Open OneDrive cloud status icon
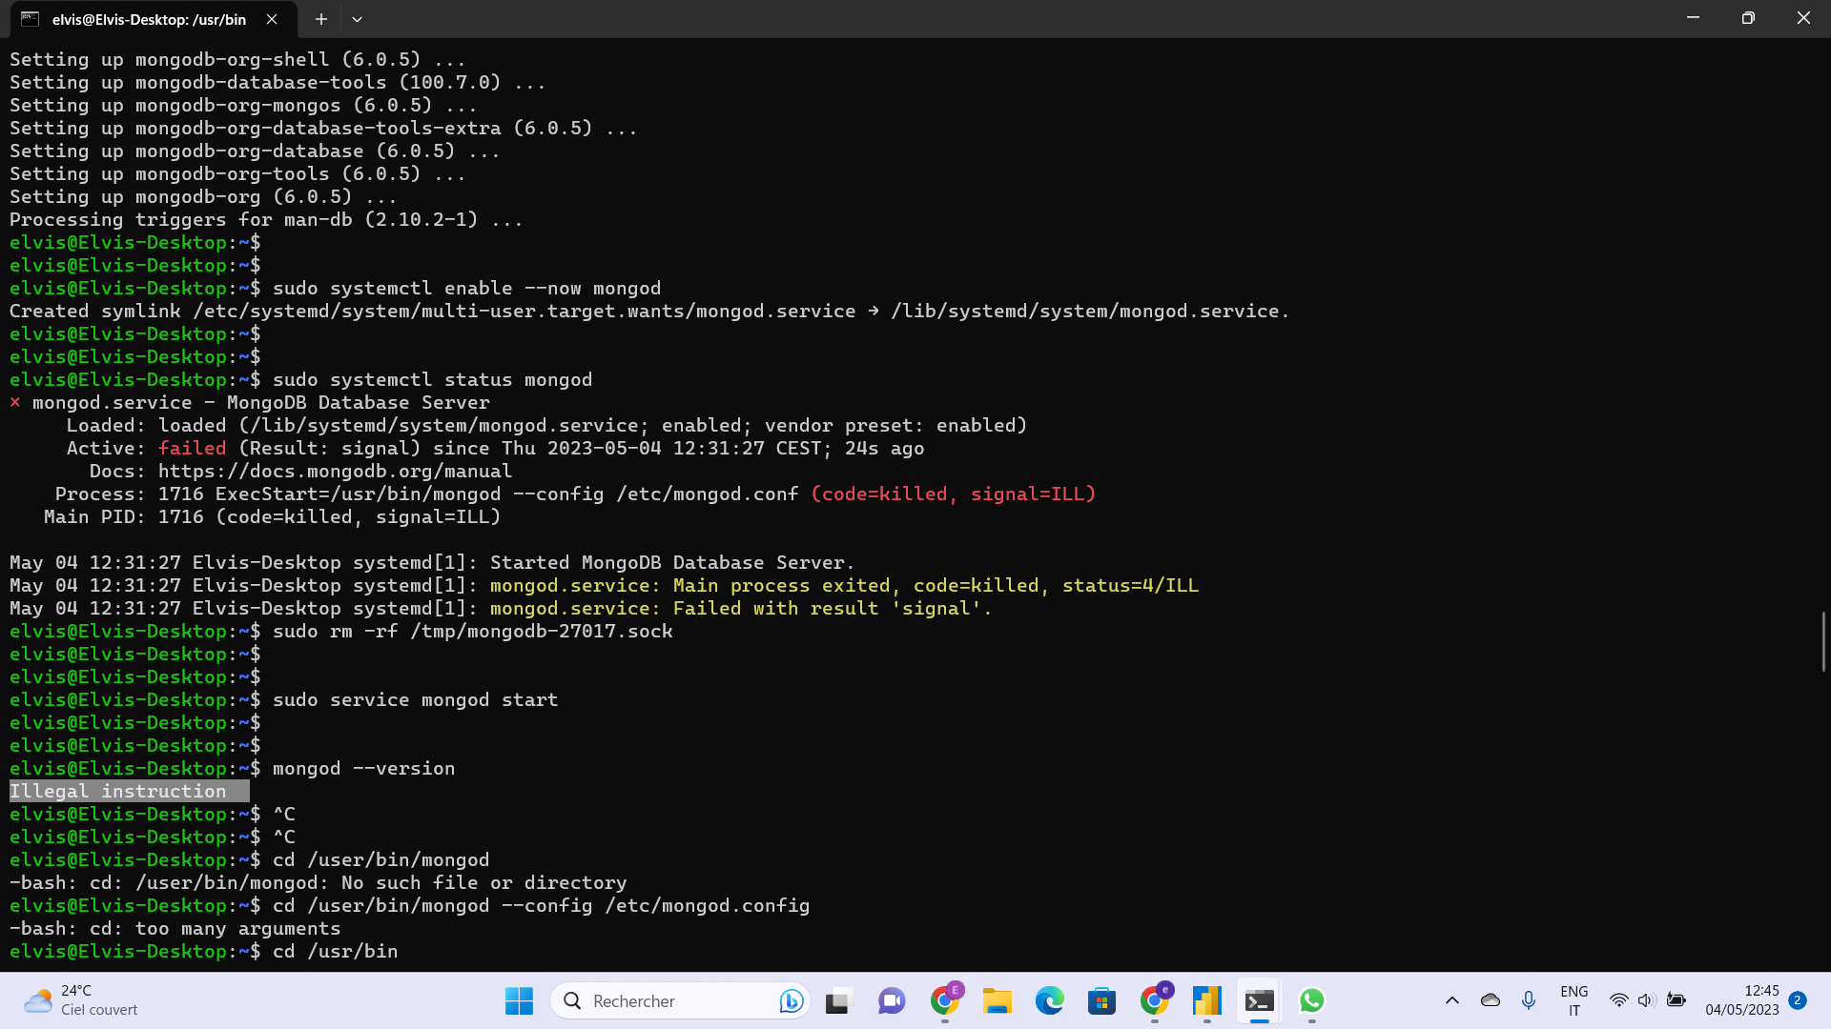 [1490, 1000]
